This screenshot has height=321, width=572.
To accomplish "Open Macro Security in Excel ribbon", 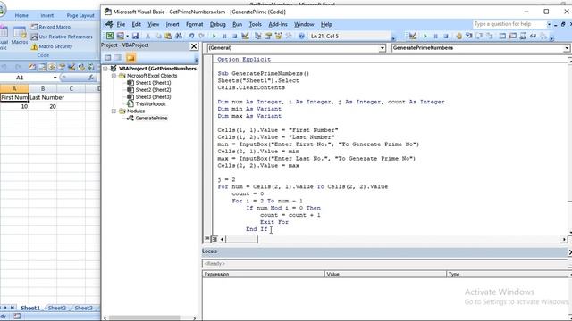I will (52, 46).
